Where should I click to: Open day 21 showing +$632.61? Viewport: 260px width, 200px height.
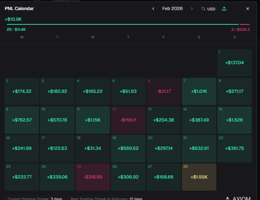click(199, 148)
